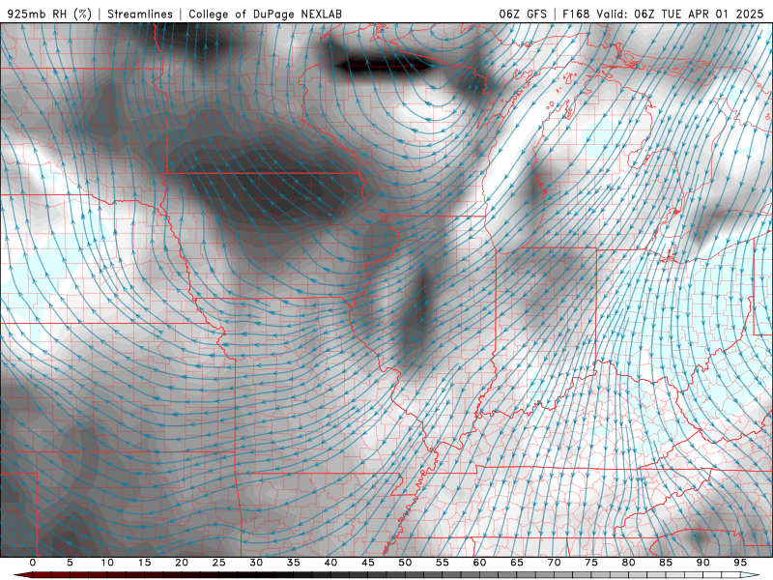Click the '45' colorbar scale label
This screenshot has height=580, width=773.
click(x=368, y=563)
